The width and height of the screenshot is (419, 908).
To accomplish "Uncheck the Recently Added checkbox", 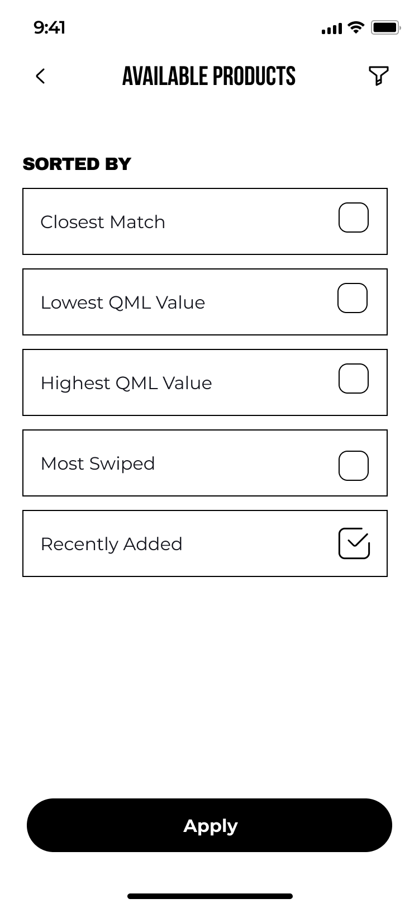I will click(354, 543).
